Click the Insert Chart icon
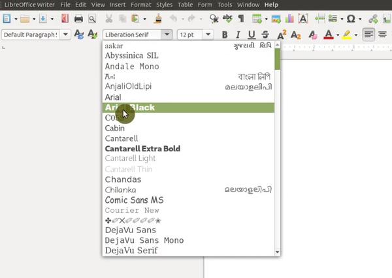Viewport: 392px width, 278px height. (289, 19)
